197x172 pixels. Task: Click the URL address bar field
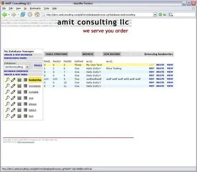[97, 15]
